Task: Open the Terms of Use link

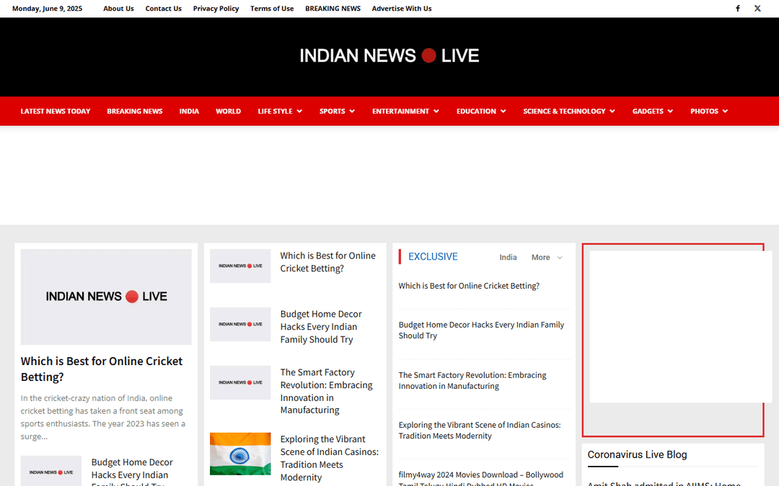Action: [272, 9]
